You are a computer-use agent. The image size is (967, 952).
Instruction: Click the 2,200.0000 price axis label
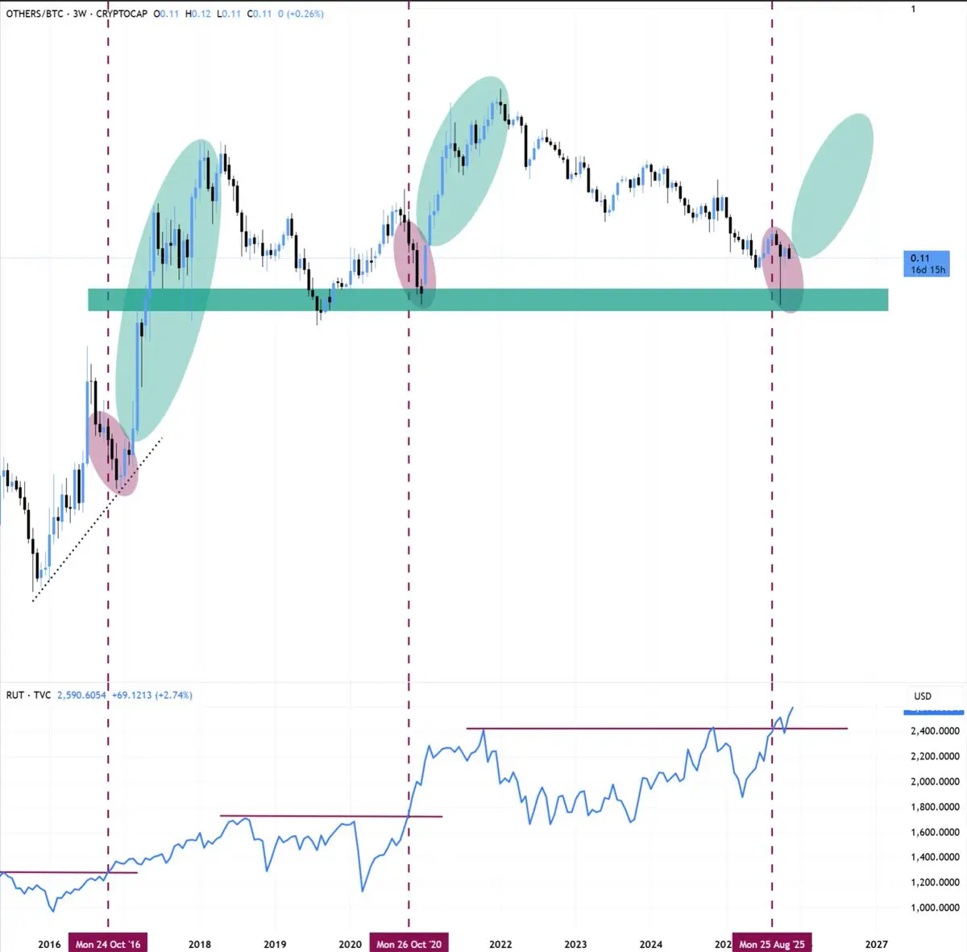(936, 756)
